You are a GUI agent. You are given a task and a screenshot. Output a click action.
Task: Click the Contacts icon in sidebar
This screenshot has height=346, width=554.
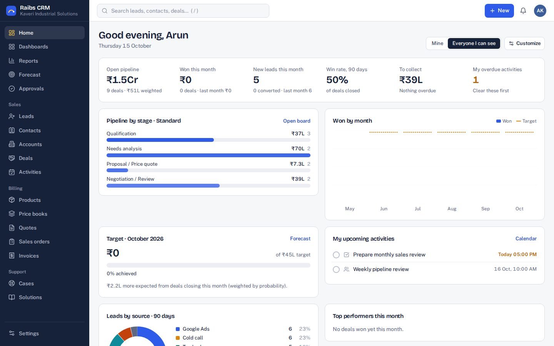[x=12, y=130]
